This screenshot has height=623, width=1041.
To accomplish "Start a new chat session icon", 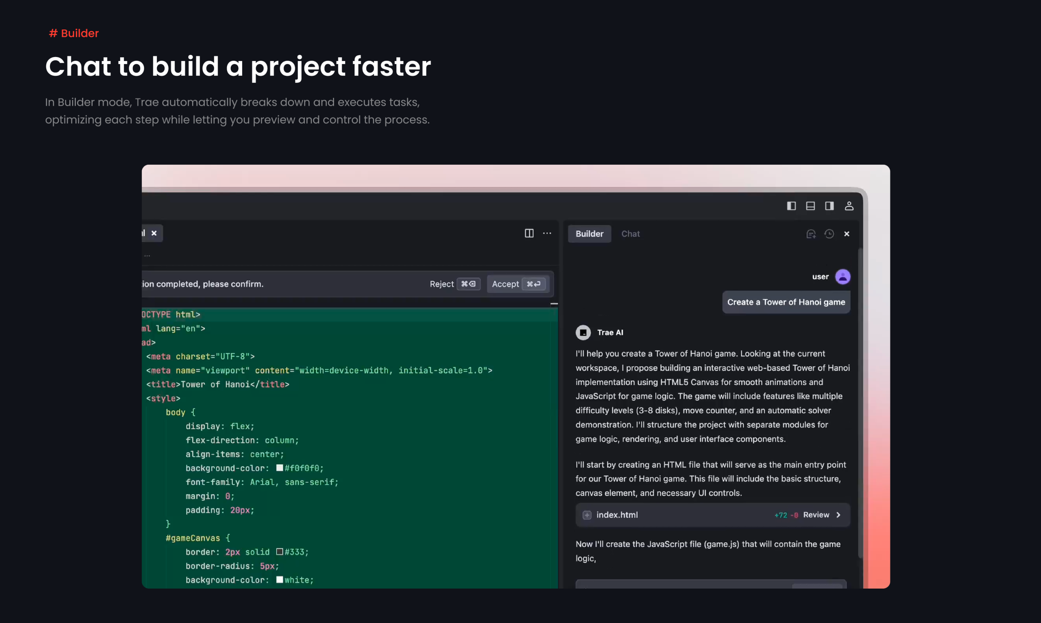I will (x=811, y=234).
